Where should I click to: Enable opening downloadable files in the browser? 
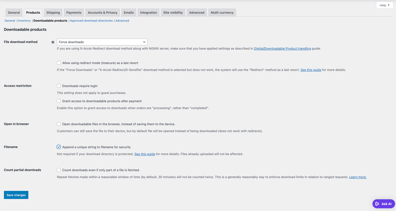point(59,124)
